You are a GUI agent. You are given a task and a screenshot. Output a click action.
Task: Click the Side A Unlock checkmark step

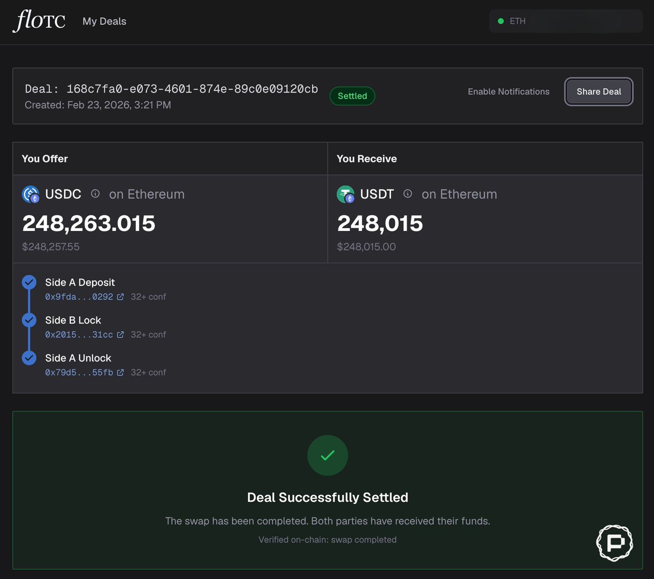[x=29, y=358]
